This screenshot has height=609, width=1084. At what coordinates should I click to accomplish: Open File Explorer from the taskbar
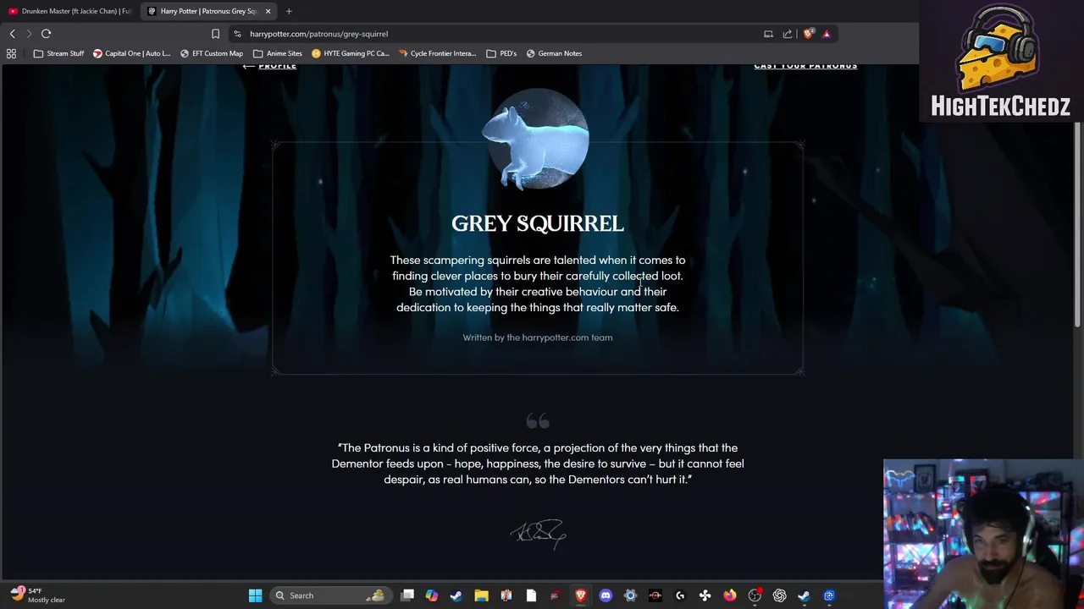coord(481,595)
